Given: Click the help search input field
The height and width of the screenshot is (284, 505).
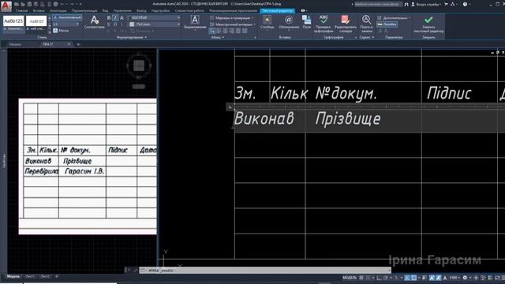Looking at the screenshot, I should pyautogui.click(x=378, y=4).
